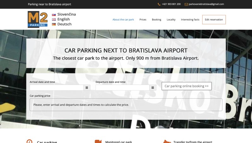Click the phone icon in top bar
Viewport: 252px width, 143px height.
(159, 4)
